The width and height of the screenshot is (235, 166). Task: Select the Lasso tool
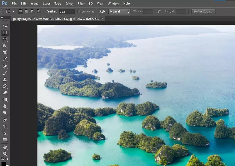click(5, 39)
